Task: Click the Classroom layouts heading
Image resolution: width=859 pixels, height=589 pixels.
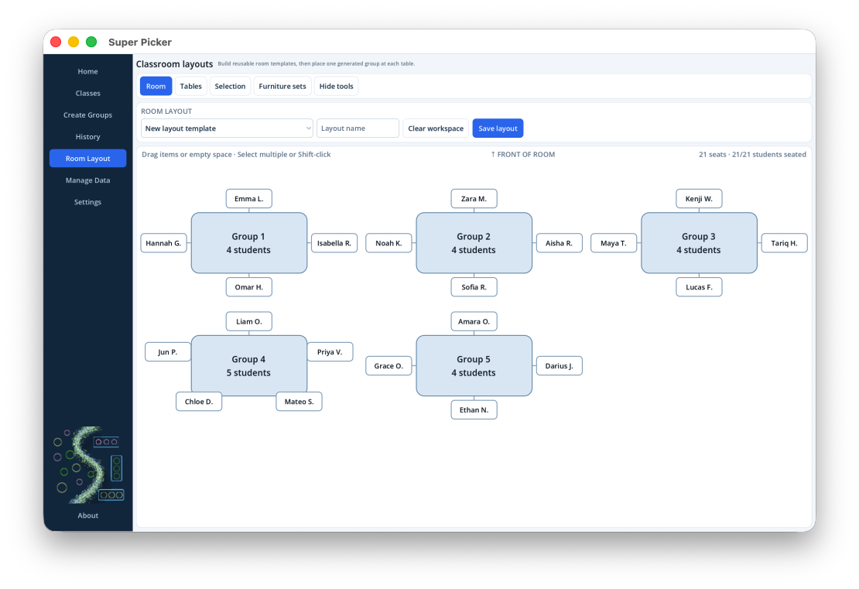Action: (174, 64)
